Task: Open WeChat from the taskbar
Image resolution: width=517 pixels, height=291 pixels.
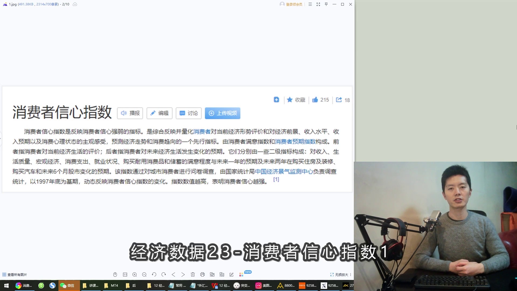Action: [67, 285]
